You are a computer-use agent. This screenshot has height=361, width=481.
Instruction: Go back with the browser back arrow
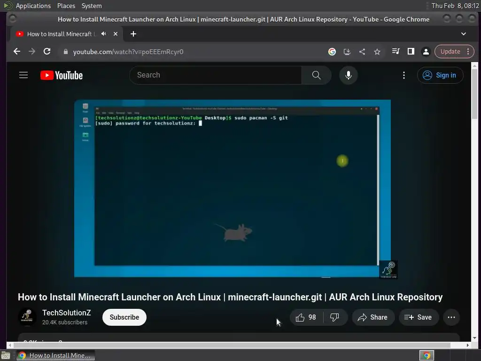pyautogui.click(x=17, y=52)
